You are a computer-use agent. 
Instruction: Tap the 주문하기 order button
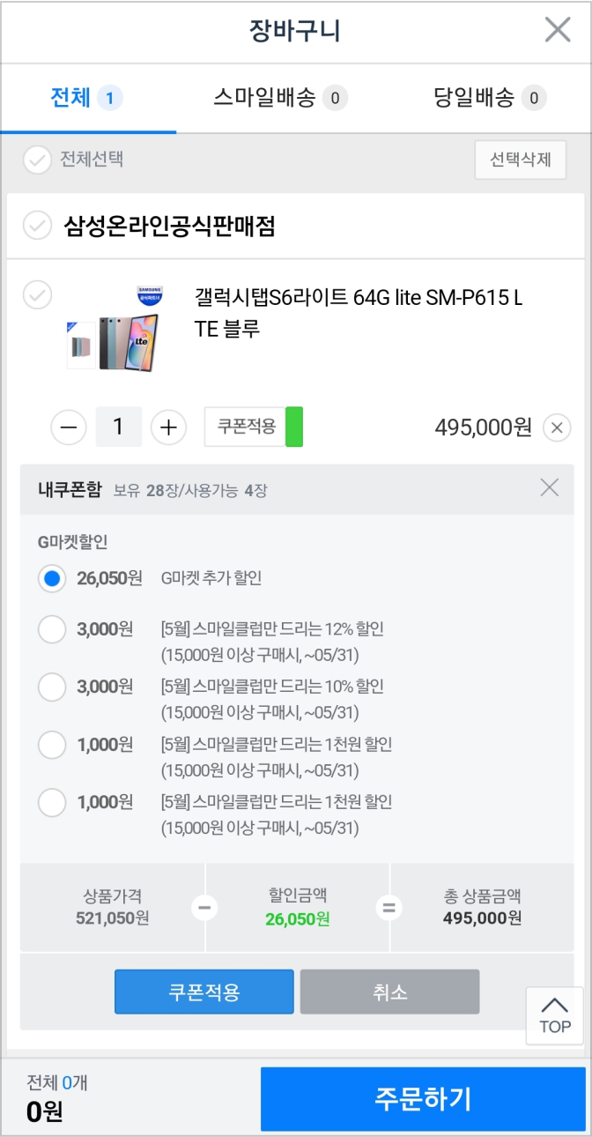tap(423, 1099)
